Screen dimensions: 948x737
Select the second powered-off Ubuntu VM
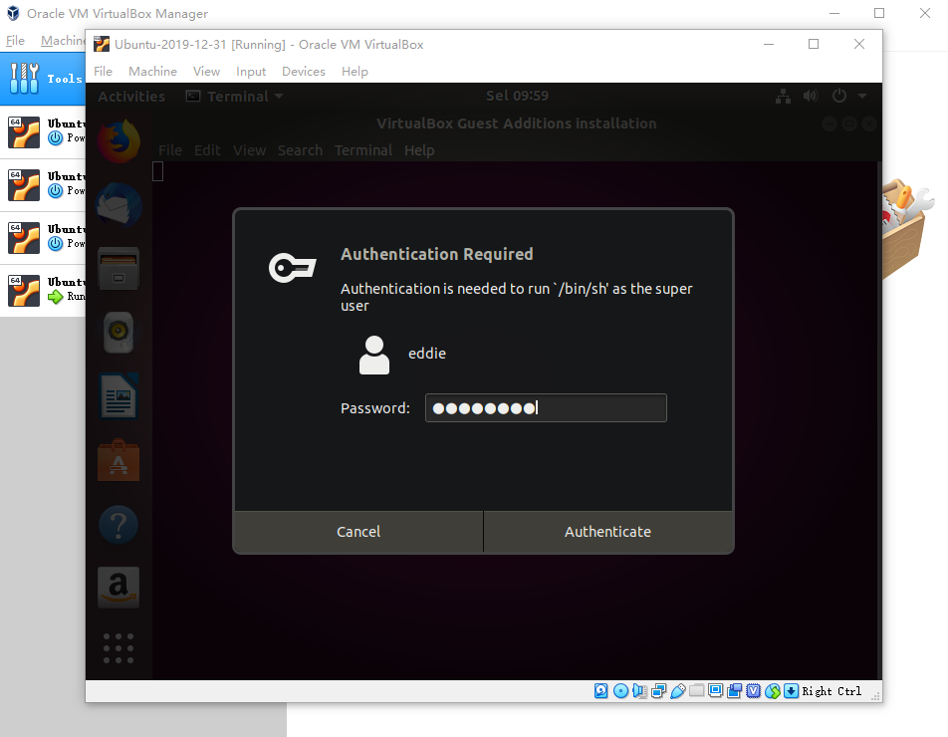point(43,185)
